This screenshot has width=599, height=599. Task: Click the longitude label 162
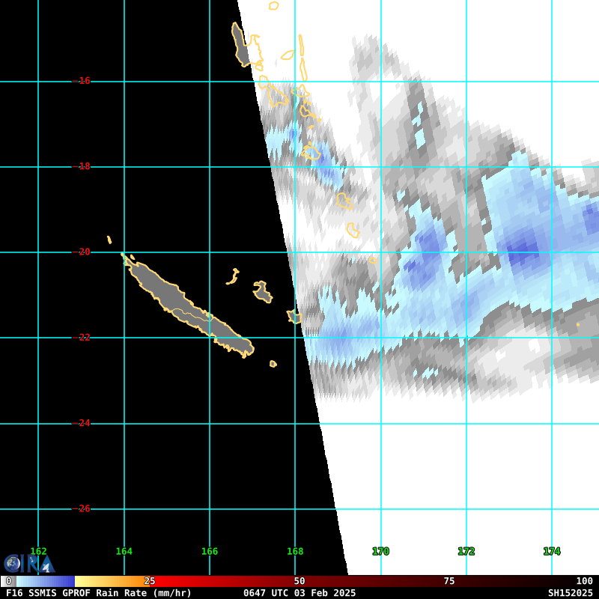[38, 551]
